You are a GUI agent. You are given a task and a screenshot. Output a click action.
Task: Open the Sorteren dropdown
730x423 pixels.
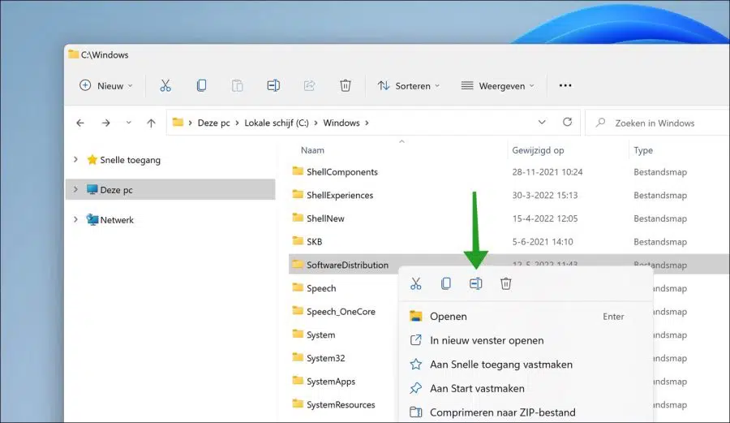[409, 86]
